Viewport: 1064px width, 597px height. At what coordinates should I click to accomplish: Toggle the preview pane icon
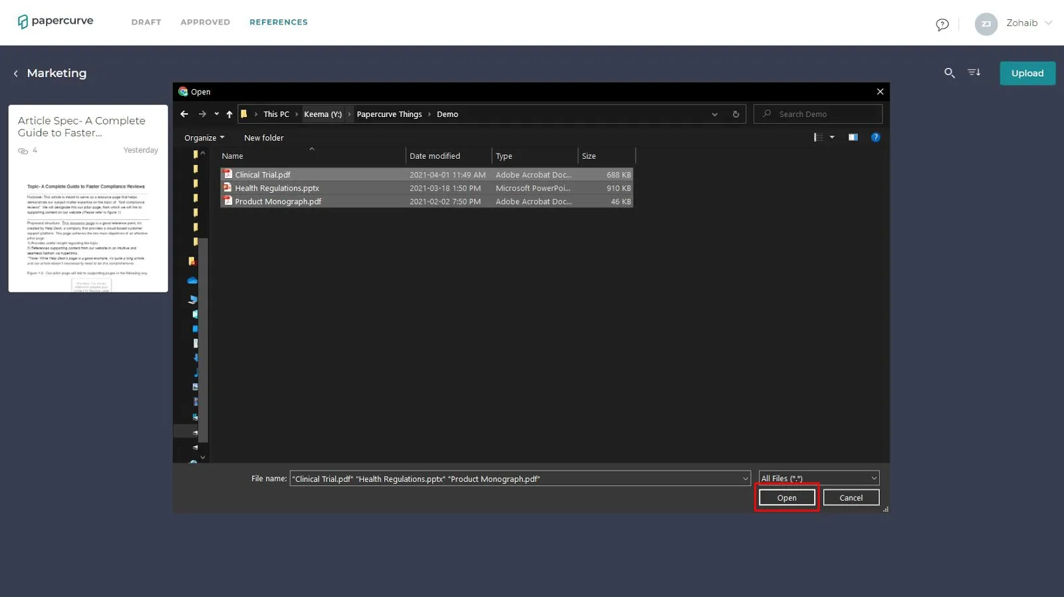pos(853,138)
